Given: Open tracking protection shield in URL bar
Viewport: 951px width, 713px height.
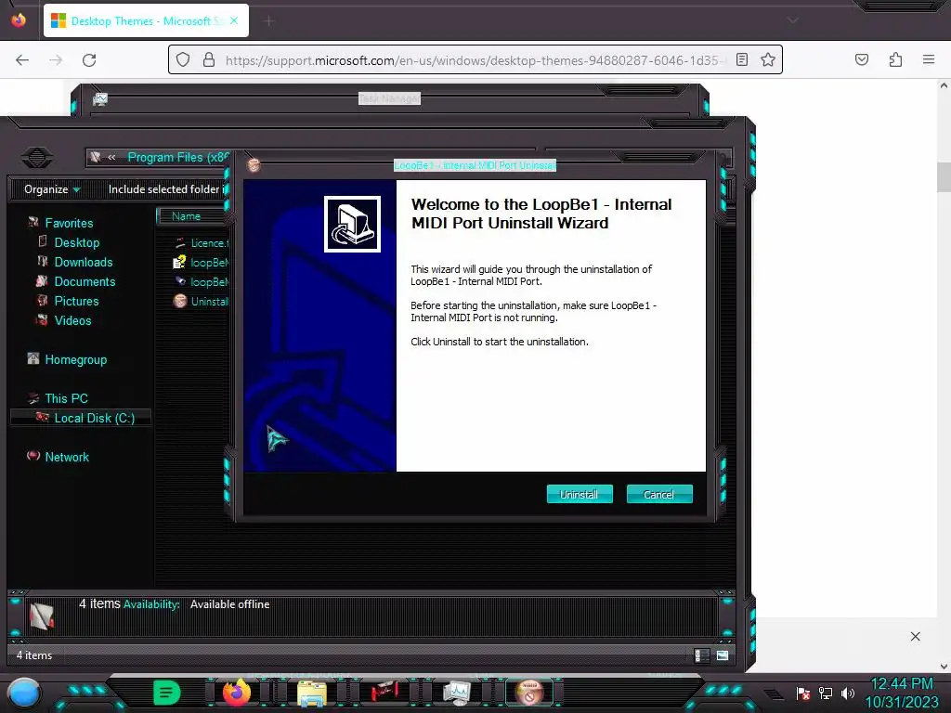Looking at the screenshot, I should (183, 60).
